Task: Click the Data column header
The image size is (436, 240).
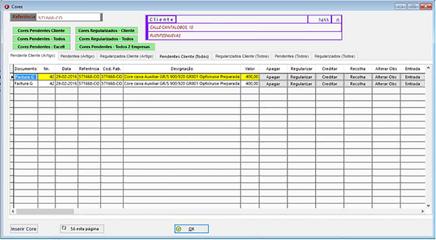Action: pyautogui.click(x=67, y=69)
